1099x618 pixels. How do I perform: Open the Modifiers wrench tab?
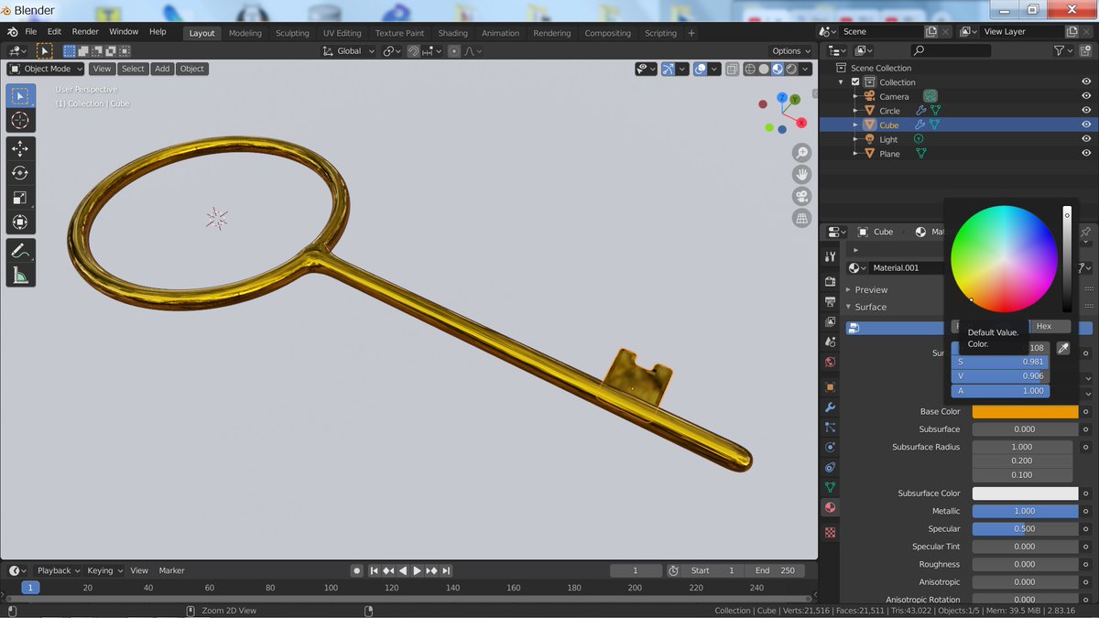click(x=831, y=407)
